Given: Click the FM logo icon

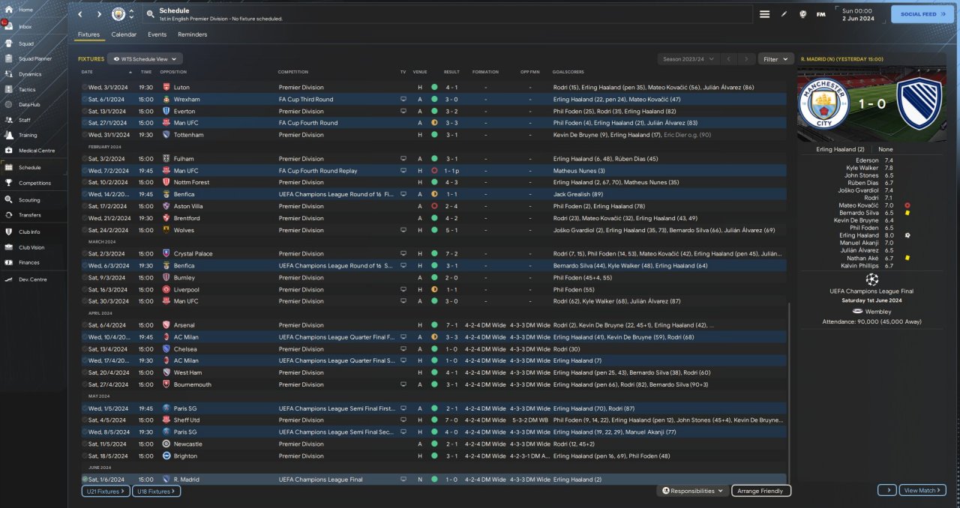Looking at the screenshot, I should [x=820, y=14].
